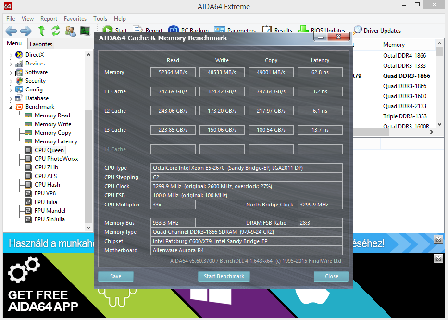This screenshot has width=448, height=320.
Task: Click the green Up arrow icon
Action: (41, 31)
